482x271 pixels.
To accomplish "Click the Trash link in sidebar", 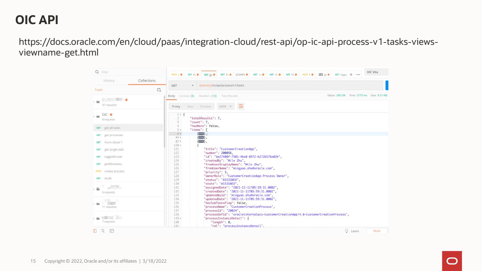I will [99, 90].
